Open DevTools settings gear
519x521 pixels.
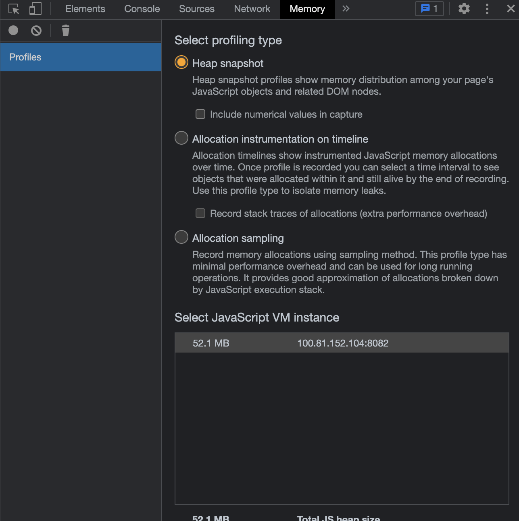tap(464, 9)
